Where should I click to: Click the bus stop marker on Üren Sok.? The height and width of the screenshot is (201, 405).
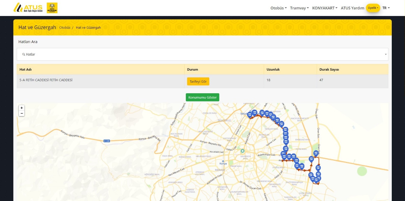(x=316, y=153)
